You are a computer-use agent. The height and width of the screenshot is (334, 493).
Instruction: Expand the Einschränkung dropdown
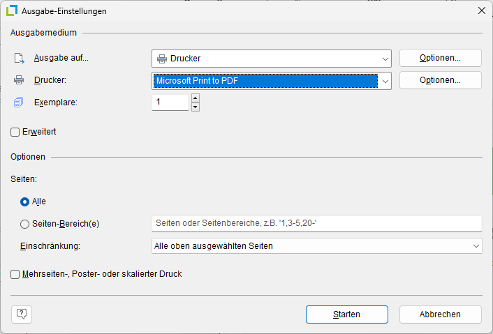coord(476,246)
